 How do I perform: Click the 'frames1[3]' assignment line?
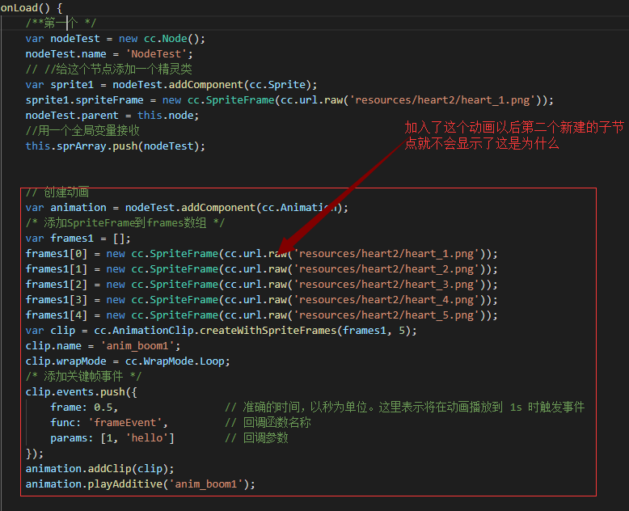(262, 300)
